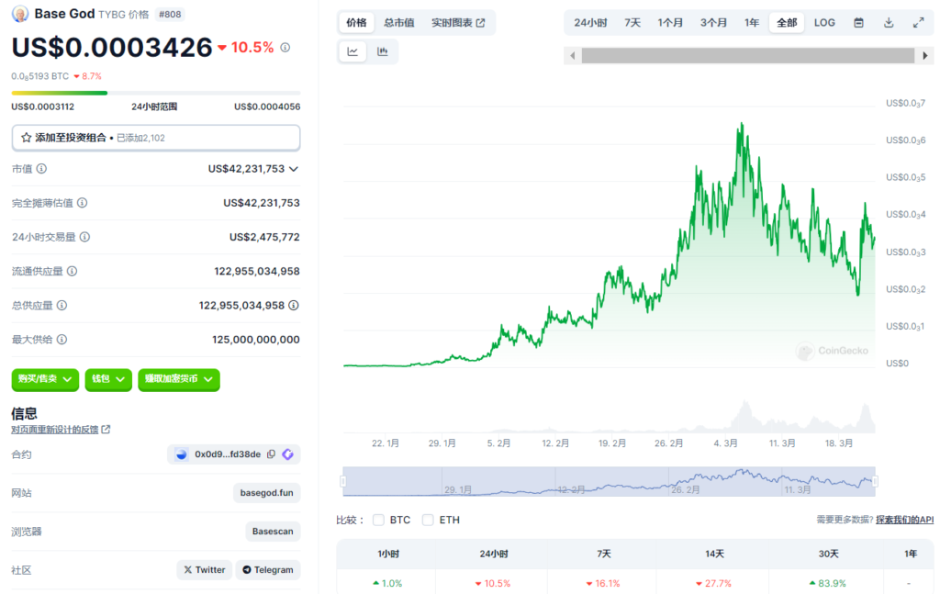Click the right arrow of the horizontal scrollbar
The width and height of the screenshot is (940, 594).
[925, 56]
